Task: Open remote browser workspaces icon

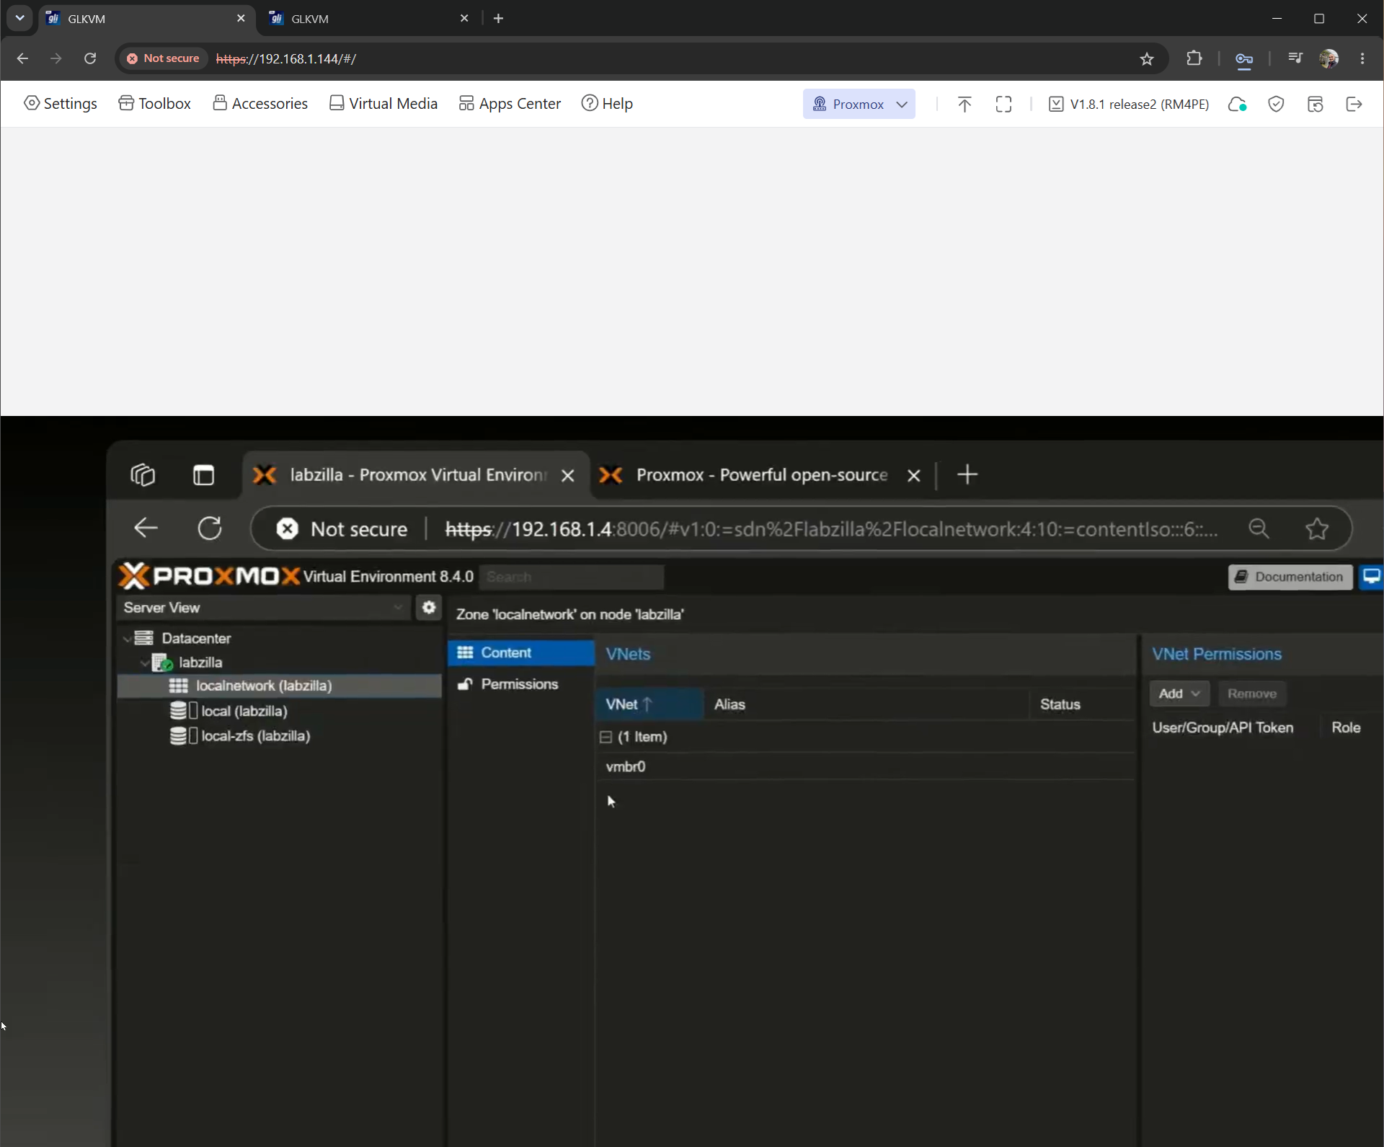Action: click(x=143, y=475)
